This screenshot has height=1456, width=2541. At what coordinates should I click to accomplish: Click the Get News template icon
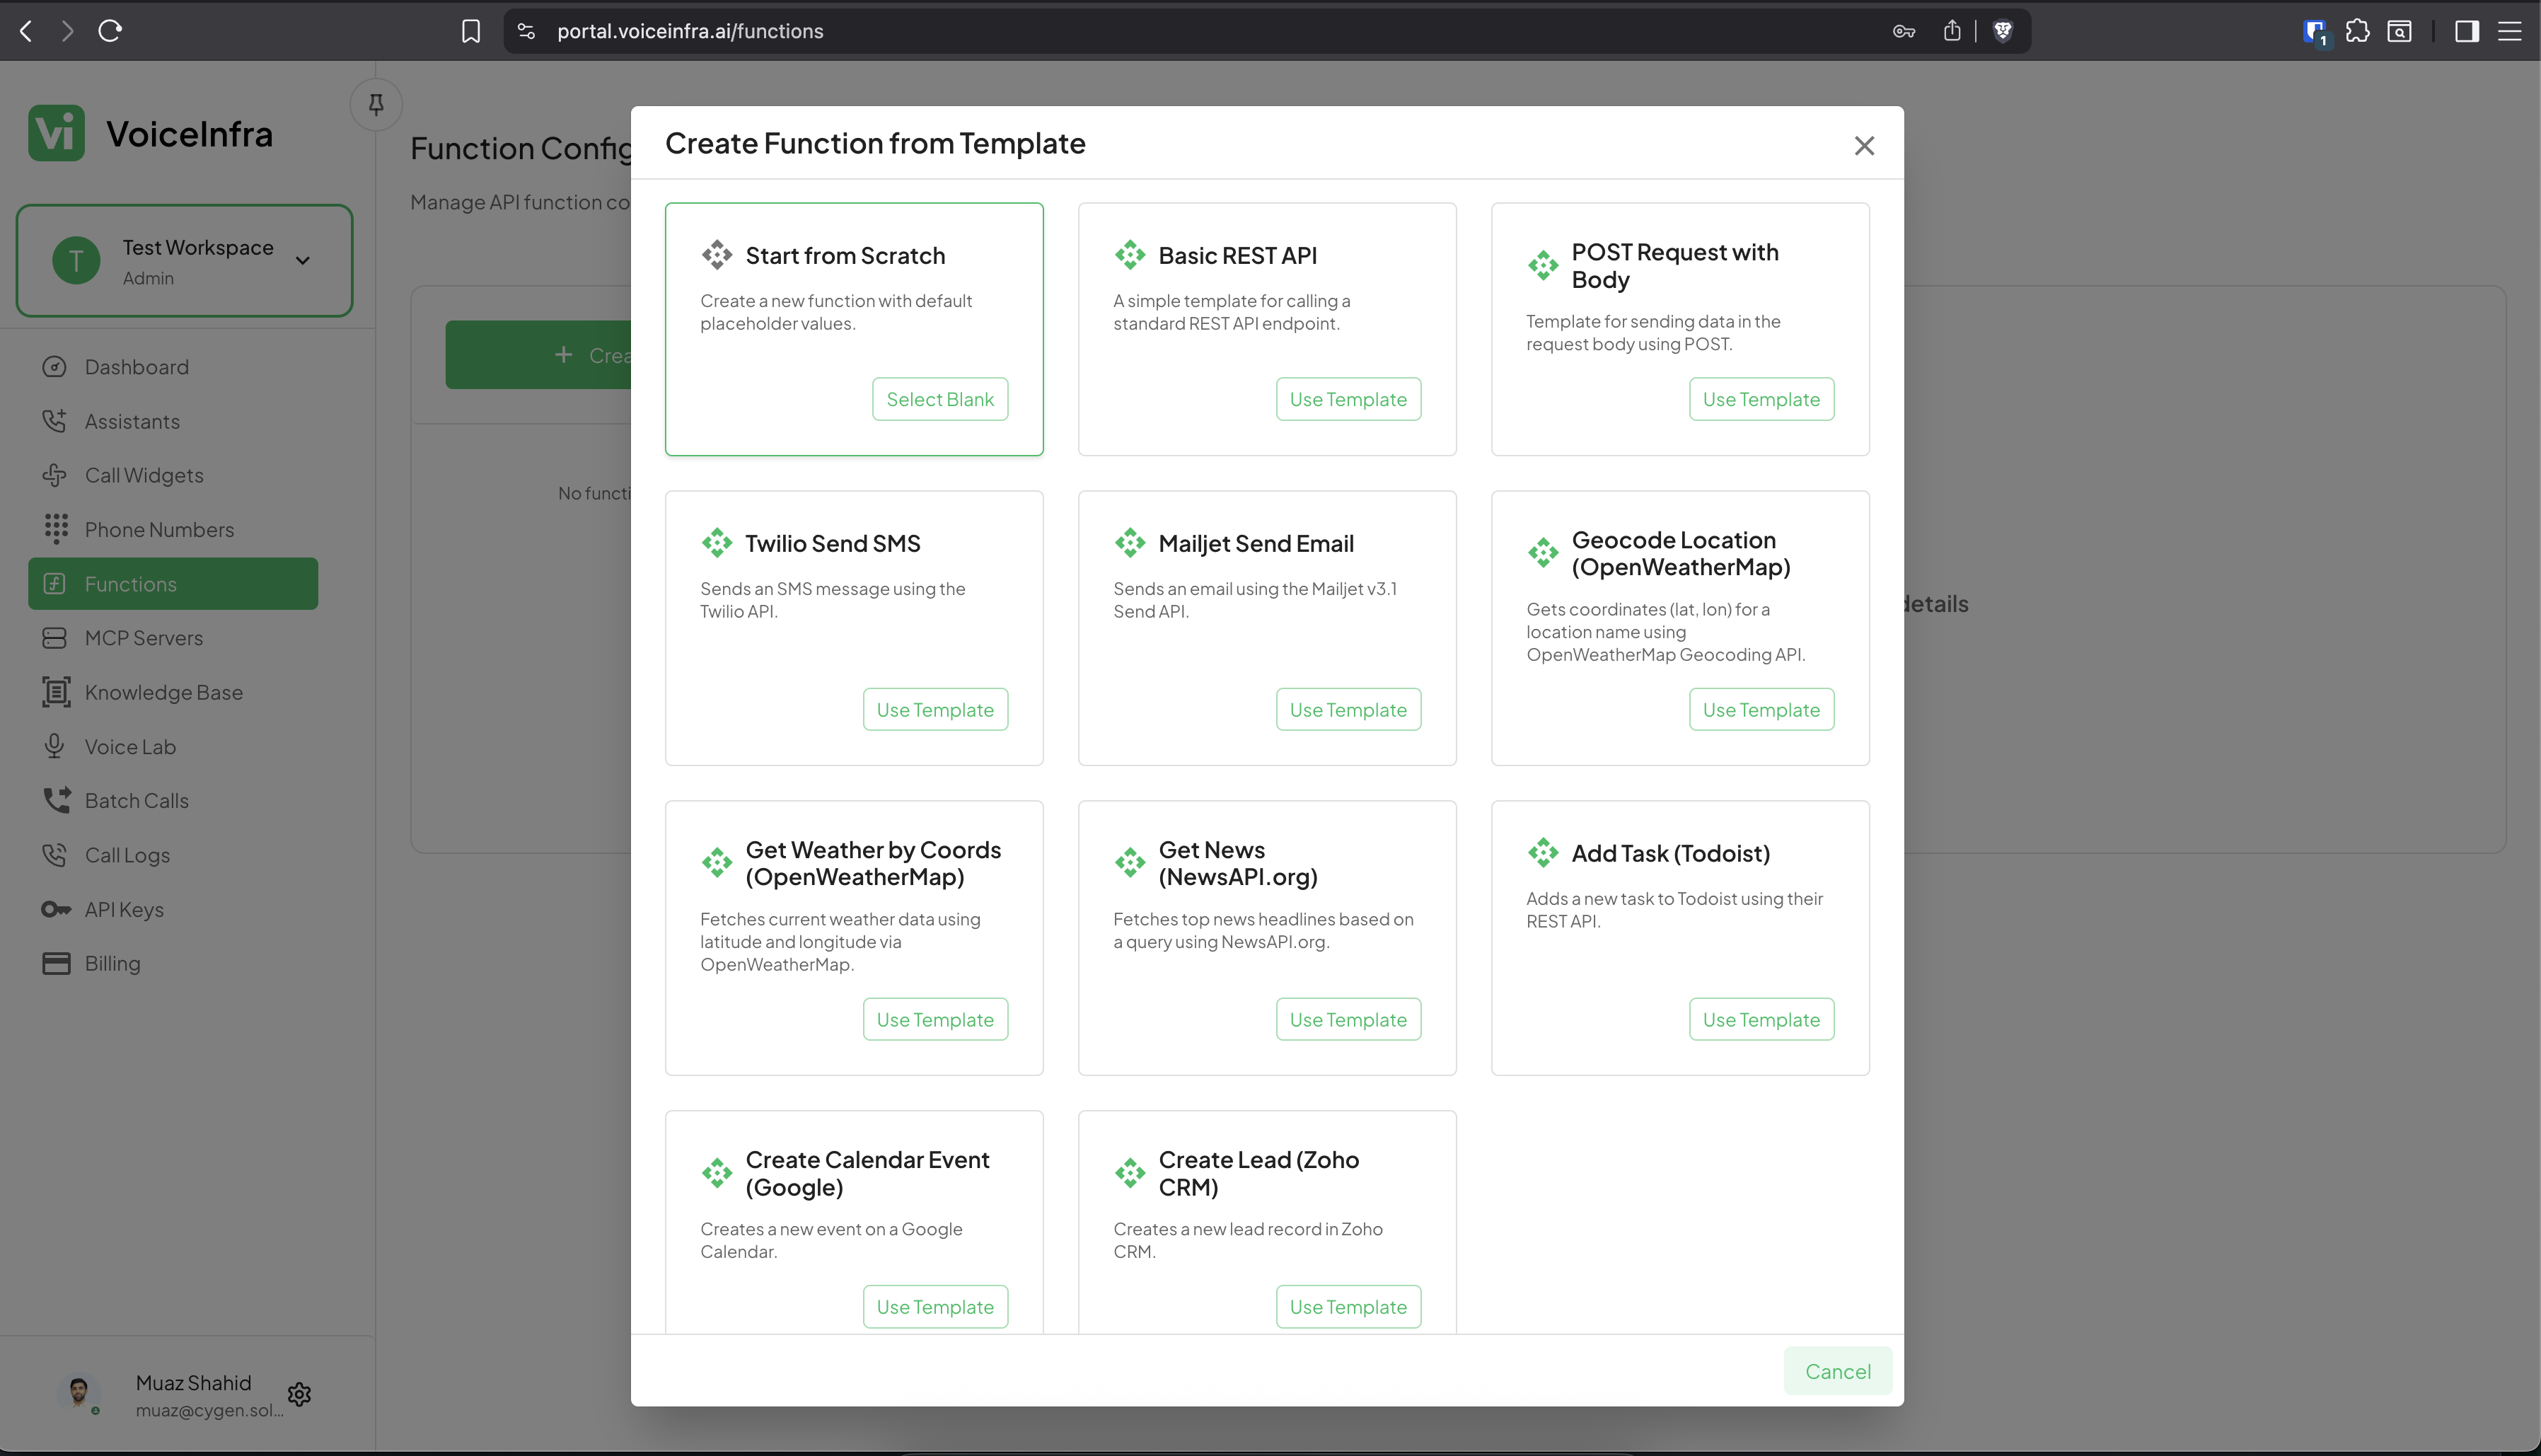pyautogui.click(x=1130, y=863)
